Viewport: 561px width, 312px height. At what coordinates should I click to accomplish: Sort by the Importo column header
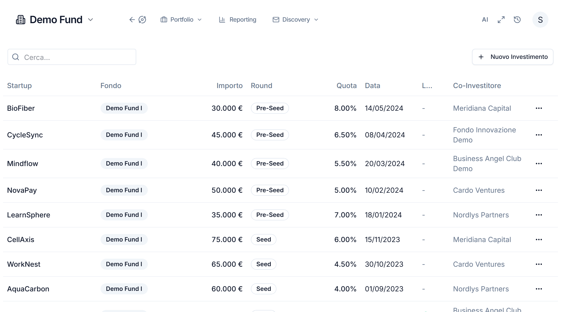(229, 86)
